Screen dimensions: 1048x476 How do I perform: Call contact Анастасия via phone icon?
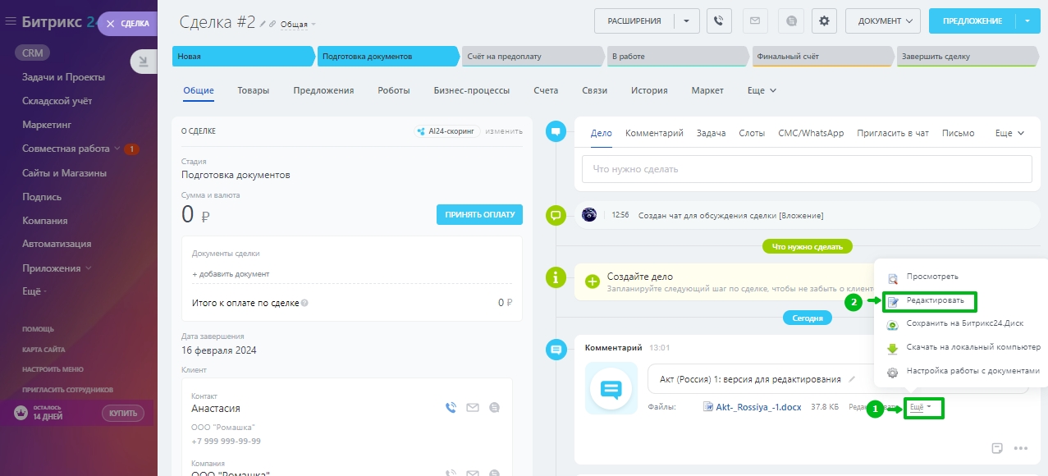(451, 407)
